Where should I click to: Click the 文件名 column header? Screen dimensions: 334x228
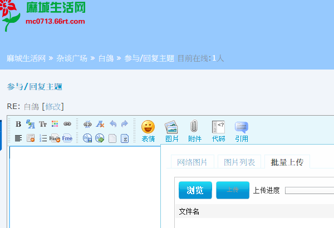[189, 211]
